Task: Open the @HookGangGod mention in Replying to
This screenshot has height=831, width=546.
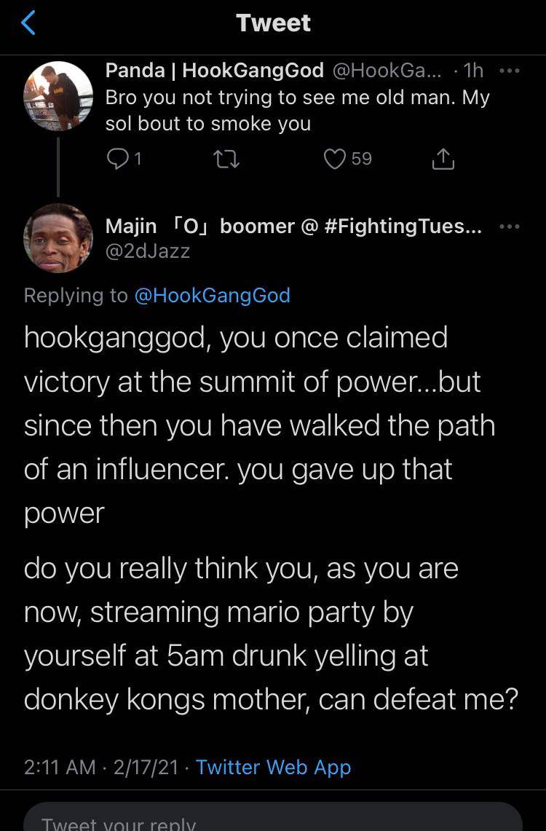Action: pyautogui.click(x=213, y=295)
